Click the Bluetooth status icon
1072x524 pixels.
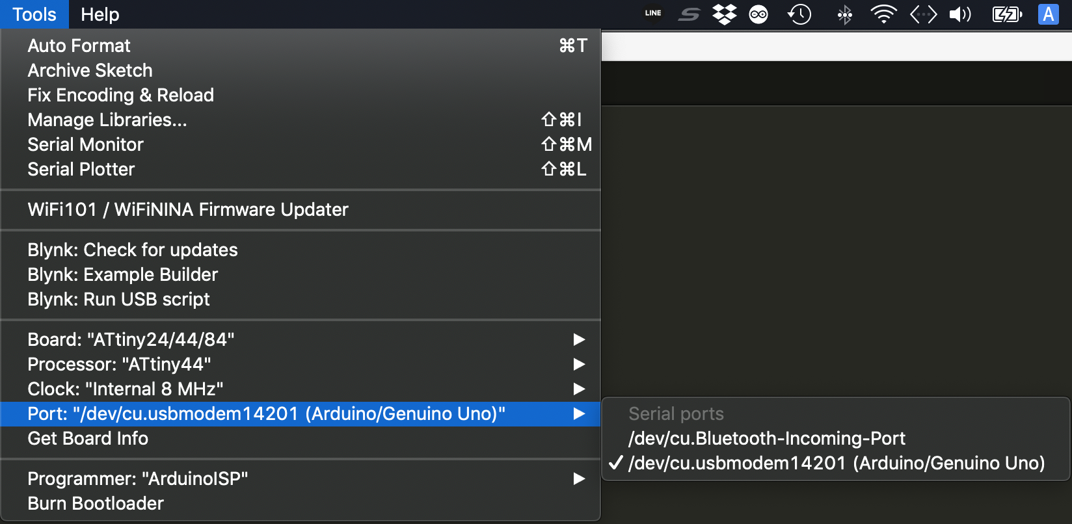844,14
